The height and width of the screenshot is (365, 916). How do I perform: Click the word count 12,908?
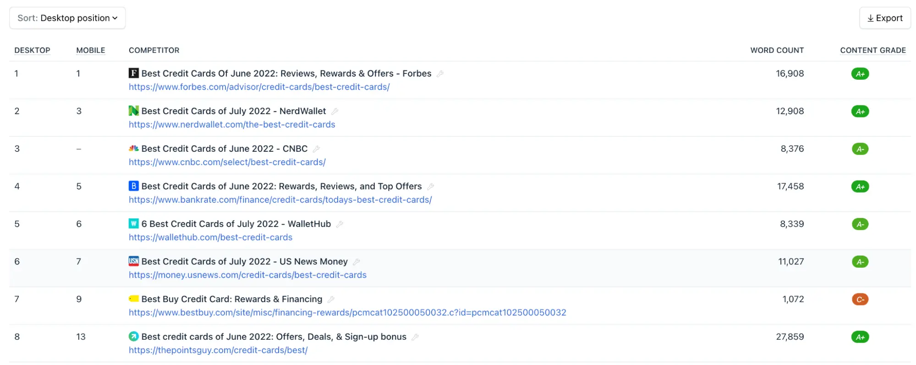790,111
